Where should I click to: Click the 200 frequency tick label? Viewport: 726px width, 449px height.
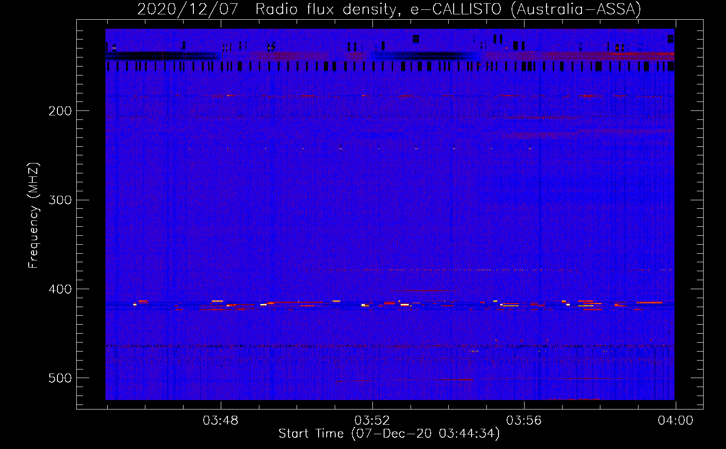(60, 111)
